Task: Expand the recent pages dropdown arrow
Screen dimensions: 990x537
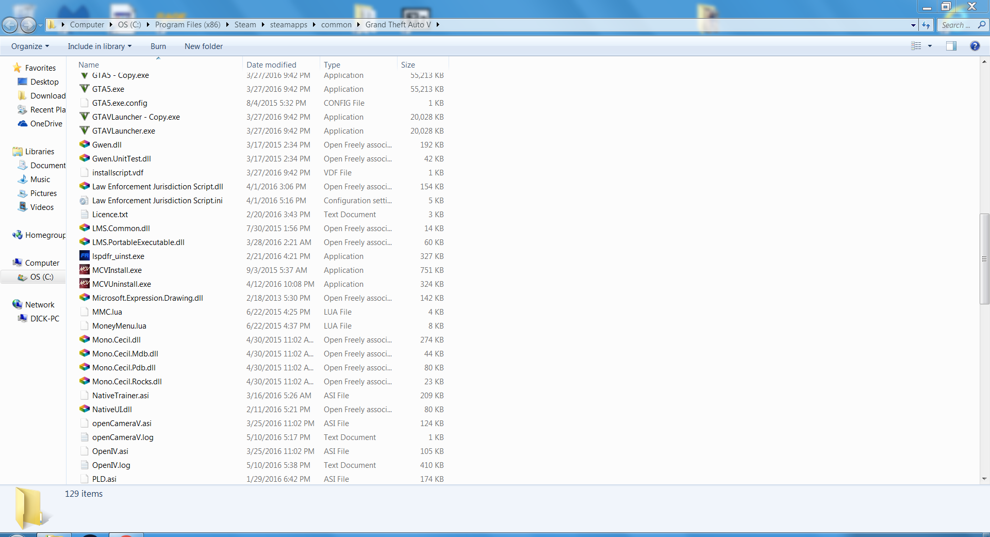Action: (40, 25)
